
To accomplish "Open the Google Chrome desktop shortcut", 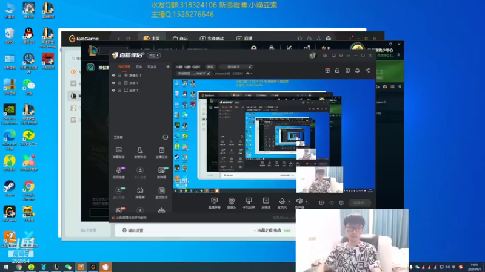I will [x=28, y=190].
